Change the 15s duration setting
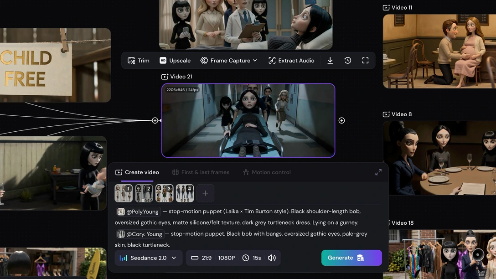 (252, 258)
